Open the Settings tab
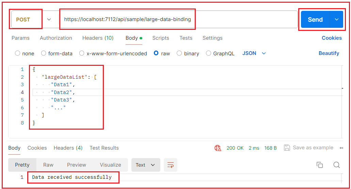The image size is (351, 189). [x=212, y=38]
